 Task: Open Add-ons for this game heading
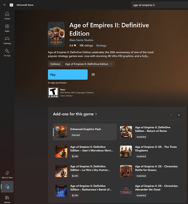click(73, 114)
